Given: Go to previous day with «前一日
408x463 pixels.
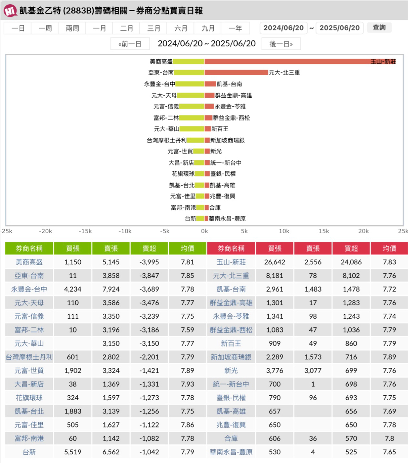Looking at the screenshot, I should (x=130, y=44).
